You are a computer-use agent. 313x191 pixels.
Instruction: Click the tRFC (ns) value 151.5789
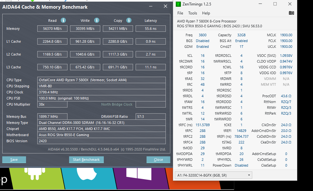tap(202, 125)
